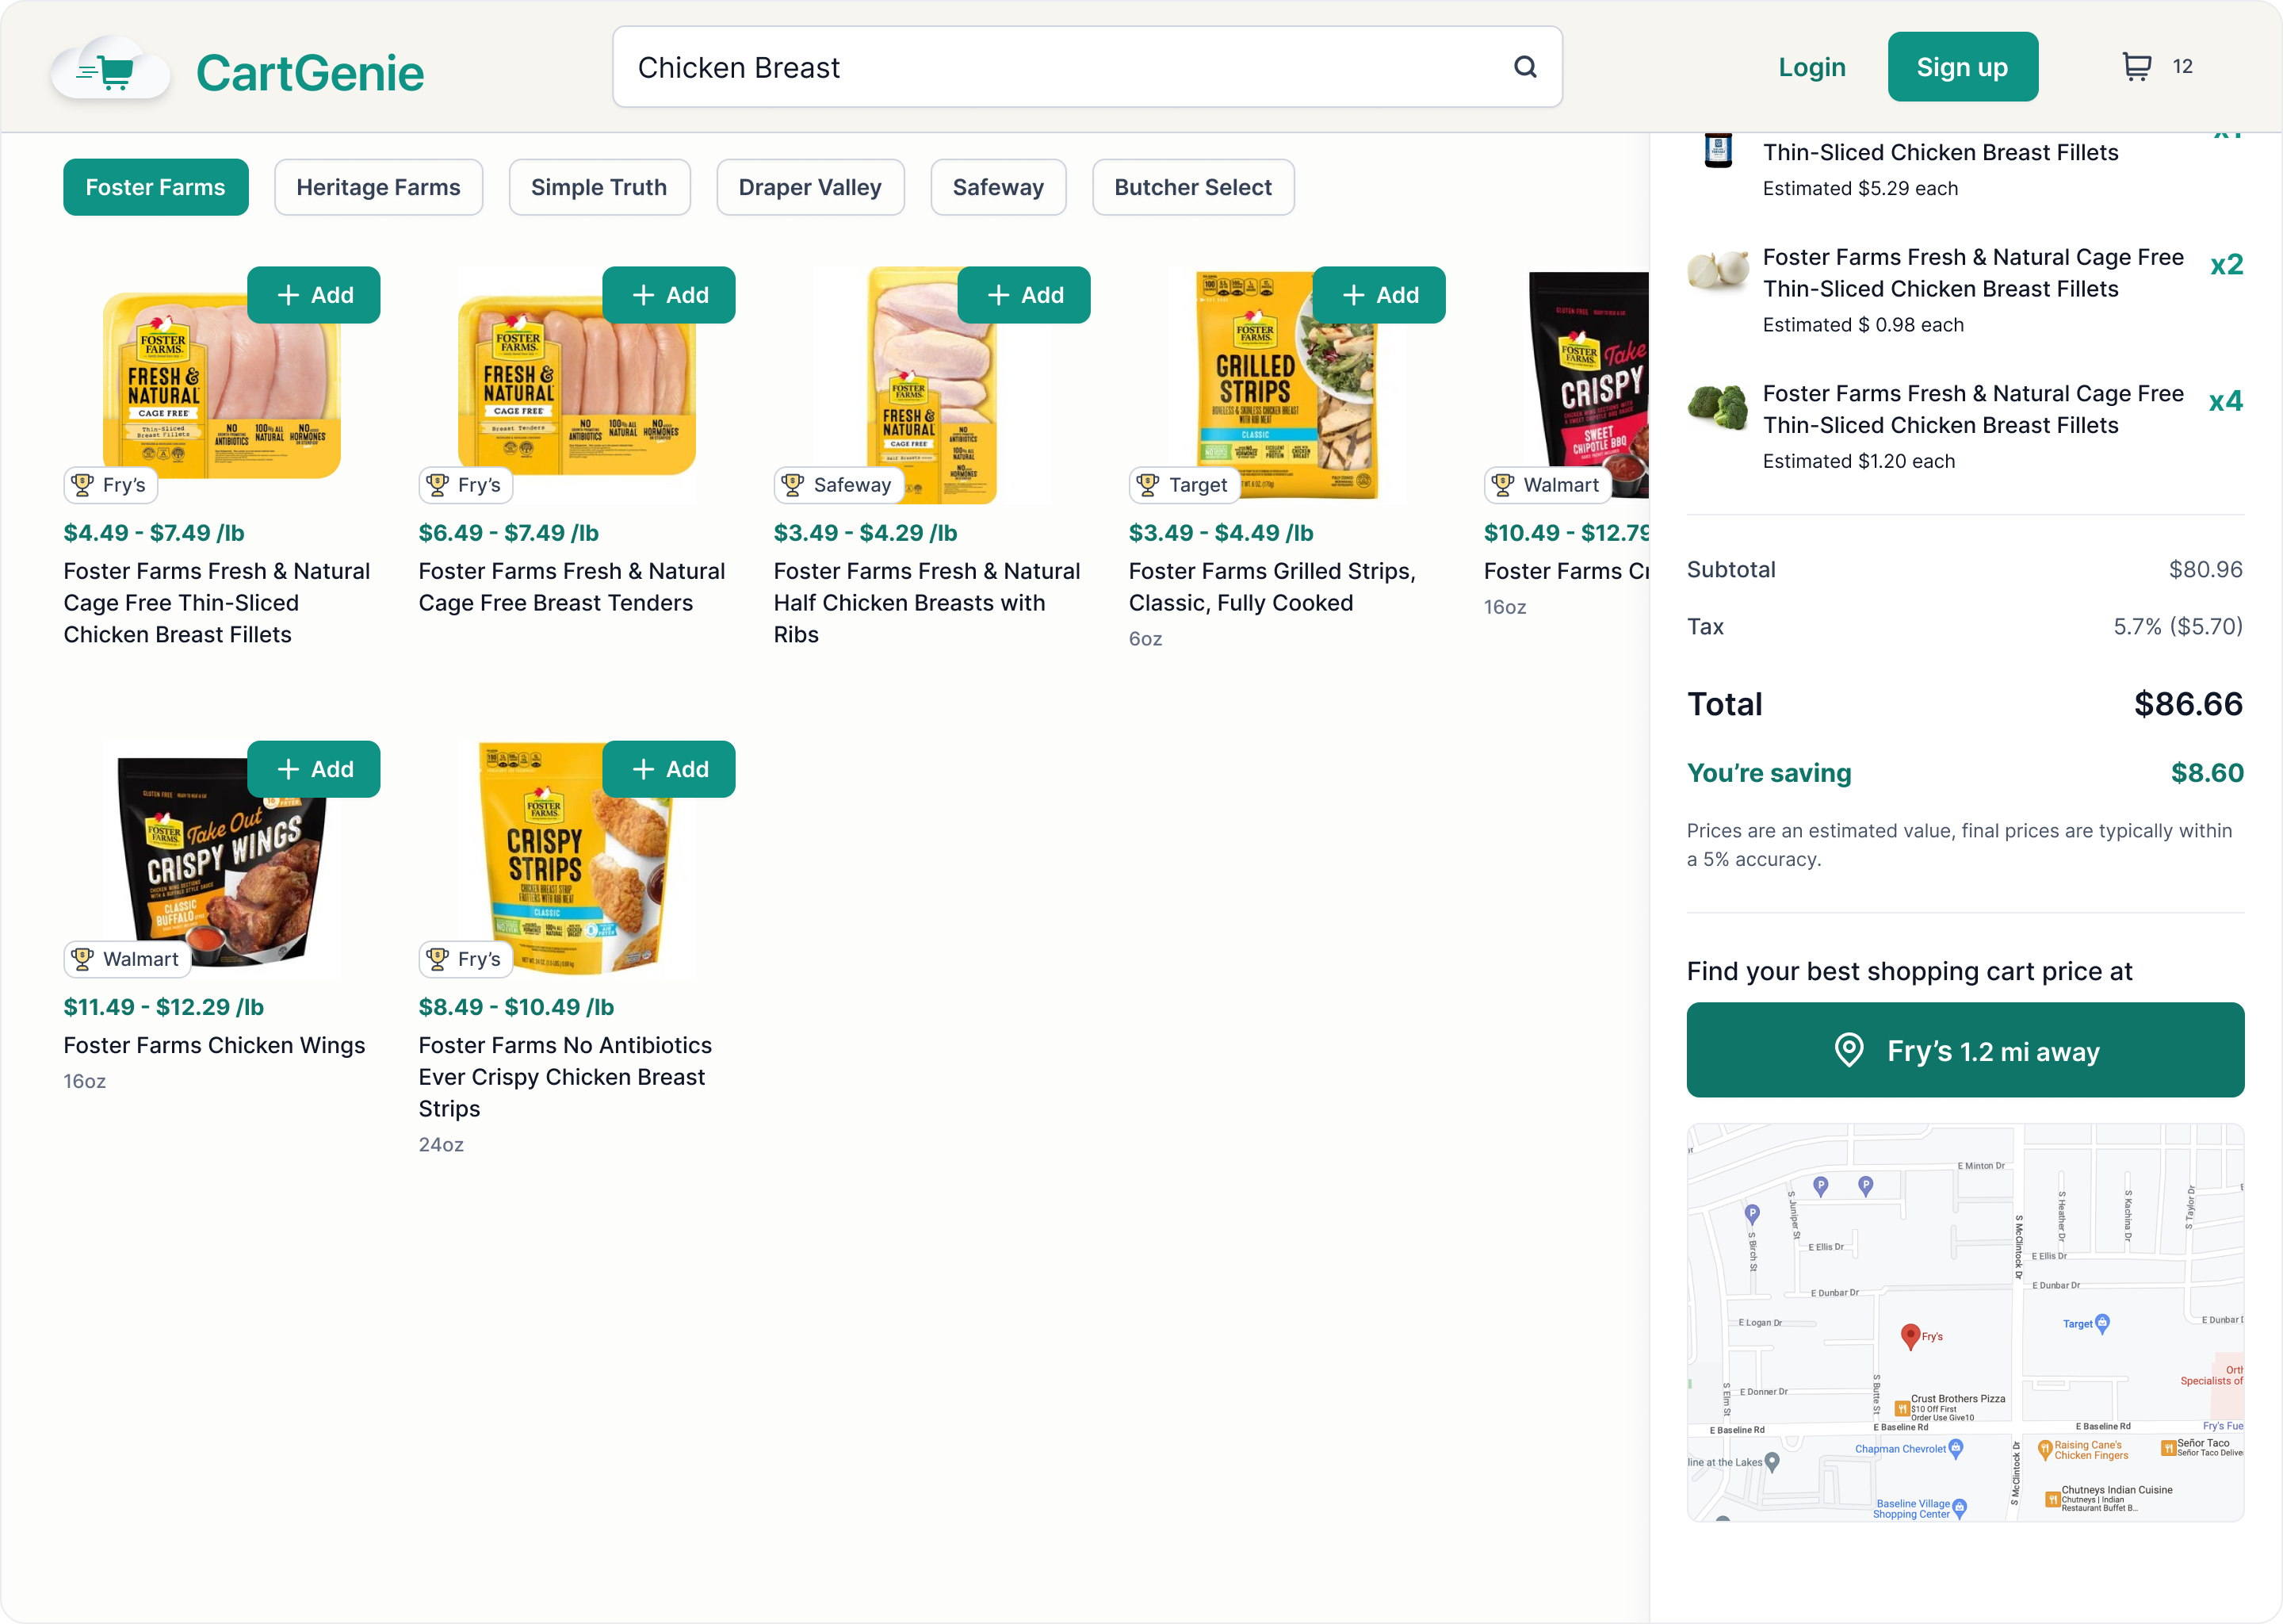The height and width of the screenshot is (1624, 2283).
Task: Click the Sign up button
Action: tap(1962, 67)
